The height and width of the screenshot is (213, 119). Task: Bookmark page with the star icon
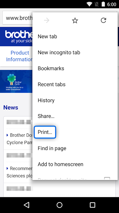(x=75, y=20)
